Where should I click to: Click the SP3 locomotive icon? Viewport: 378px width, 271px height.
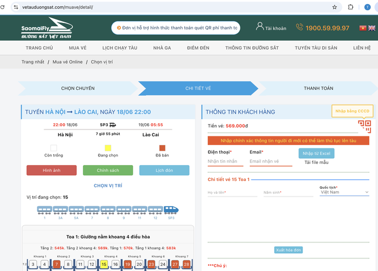point(171,210)
